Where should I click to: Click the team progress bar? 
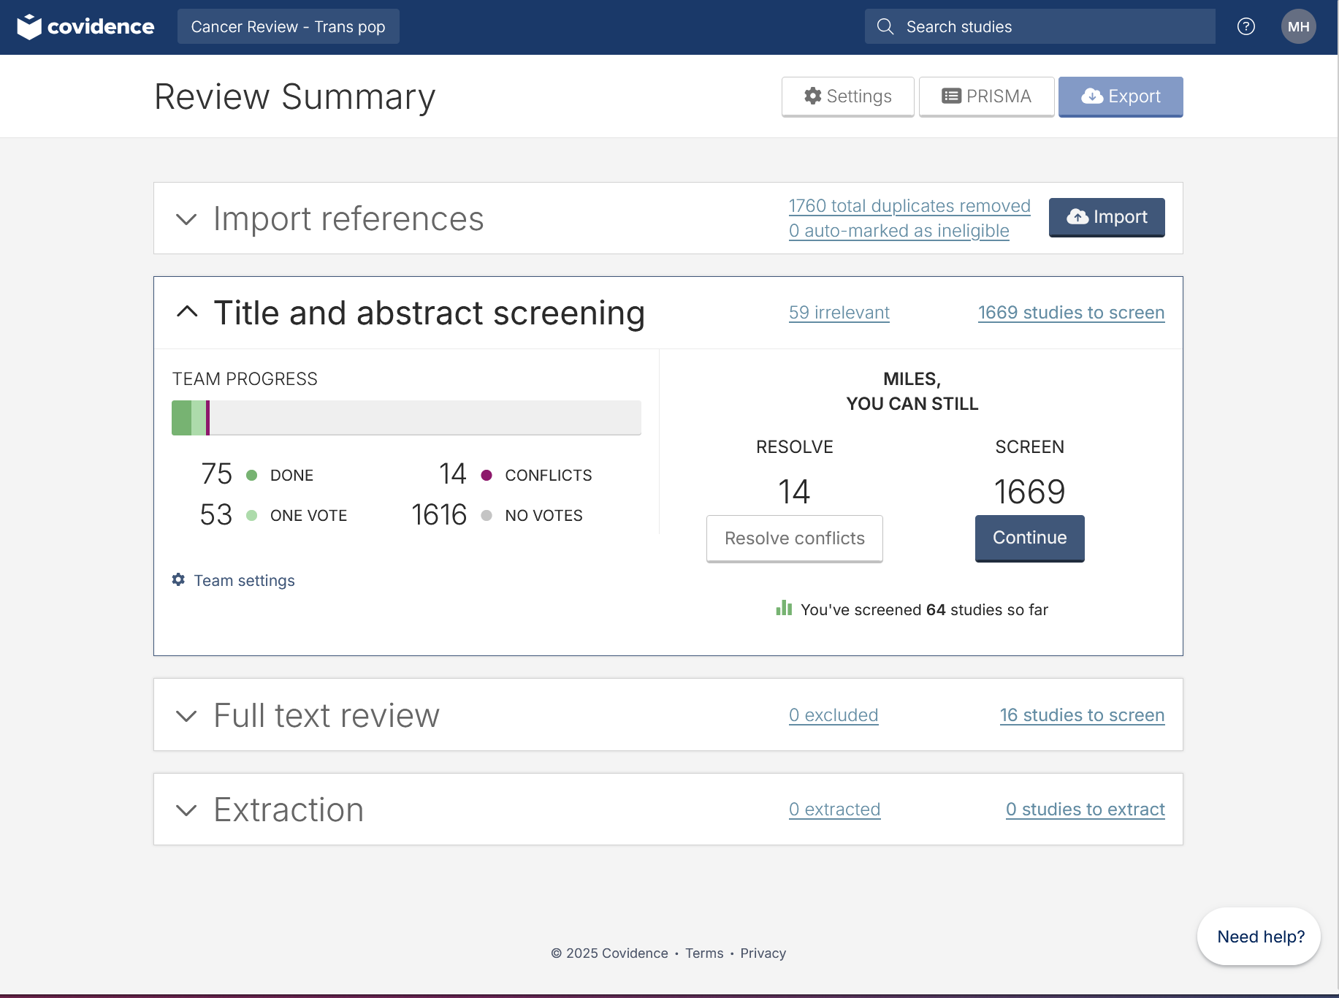click(406, 418)
